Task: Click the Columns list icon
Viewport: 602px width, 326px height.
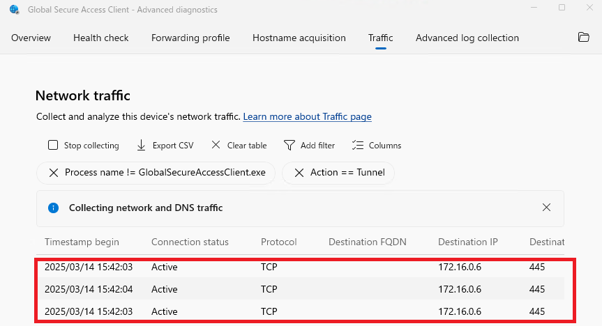Action: [x=358, y=146]
